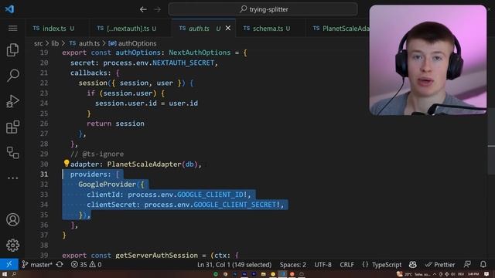Open the feedback icon in status bar

pyautogui.click(x=467, y=264)
